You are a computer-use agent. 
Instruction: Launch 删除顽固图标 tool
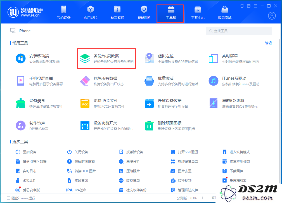click(170, 126)
